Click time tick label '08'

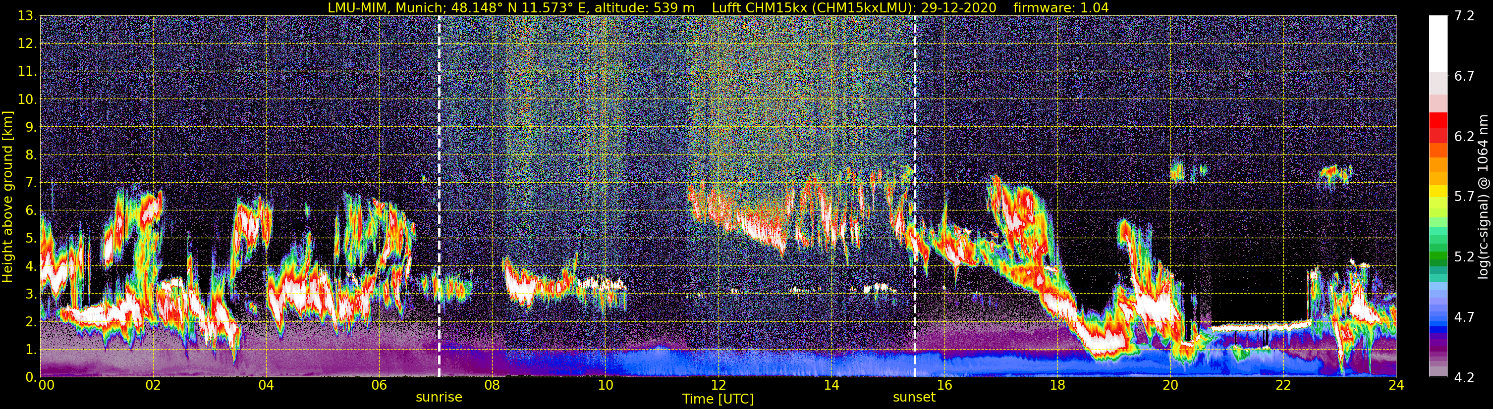point(492,385)
